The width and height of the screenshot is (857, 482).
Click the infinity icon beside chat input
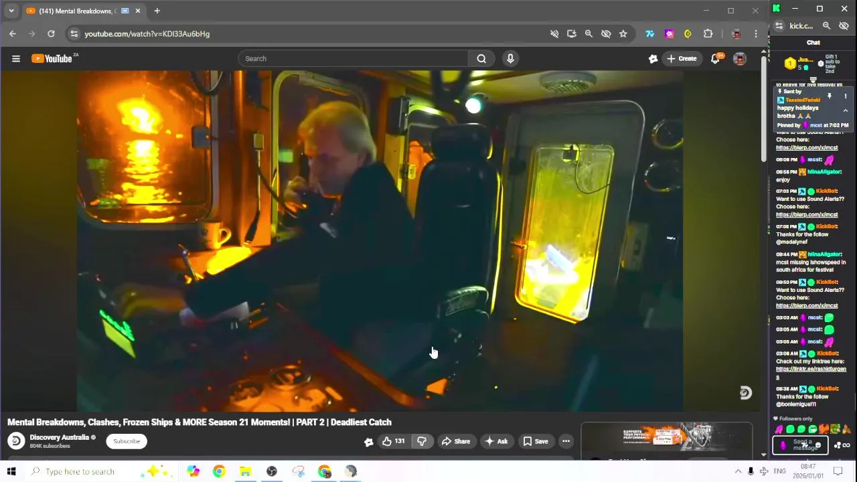click(846, 445)
